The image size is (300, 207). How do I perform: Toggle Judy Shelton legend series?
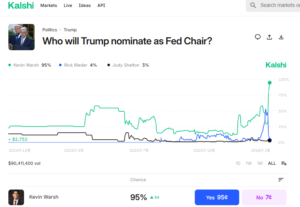[126, 65]
